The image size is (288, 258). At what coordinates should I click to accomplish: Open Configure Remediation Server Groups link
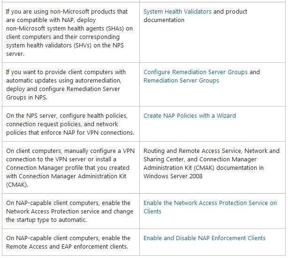[196, 72]
